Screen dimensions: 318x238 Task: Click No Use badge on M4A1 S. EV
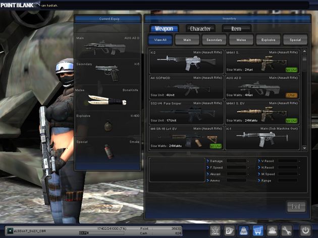click(291, 121)
